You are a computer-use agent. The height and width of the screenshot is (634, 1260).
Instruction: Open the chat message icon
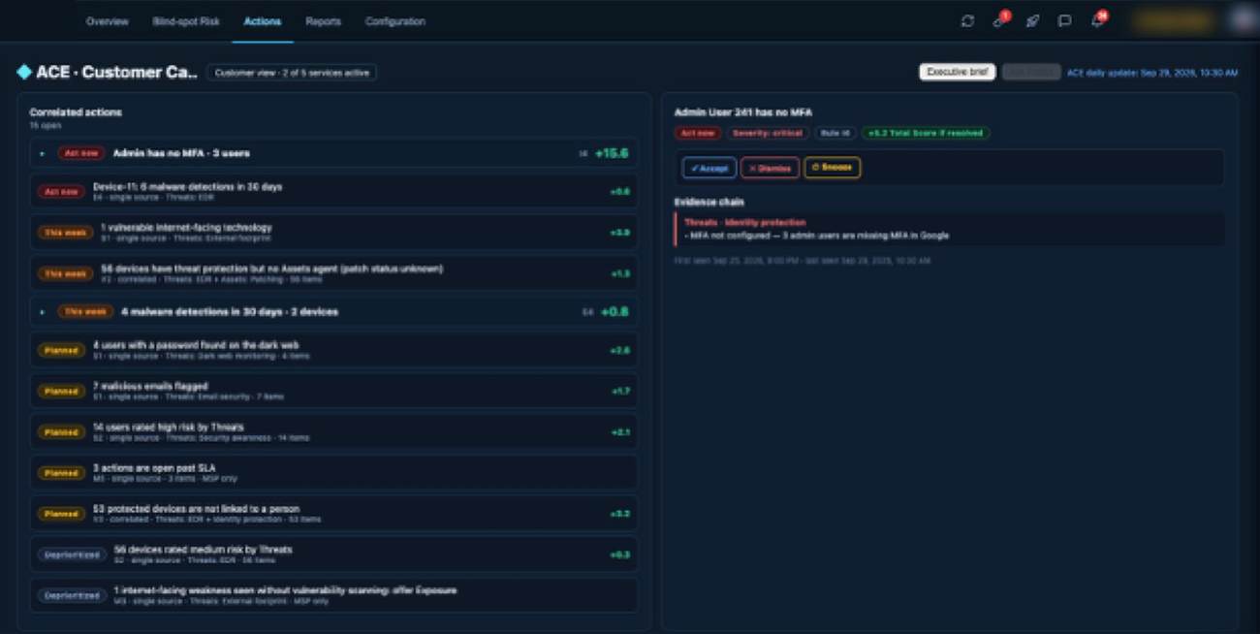[x=1064, y=21]
